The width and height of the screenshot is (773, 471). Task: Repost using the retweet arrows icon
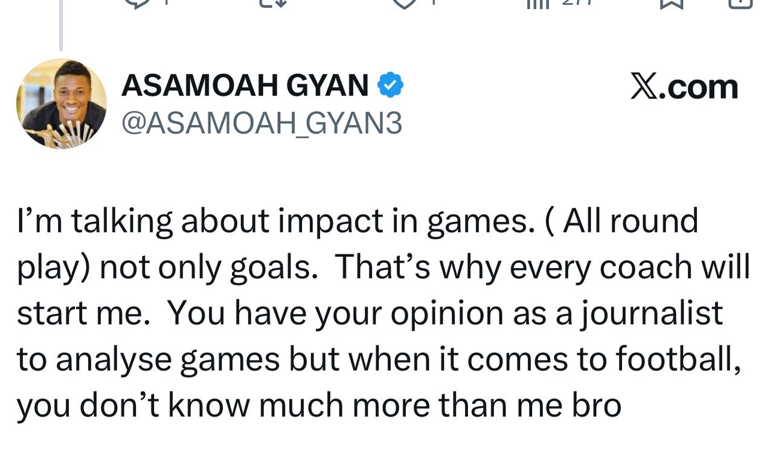point(272,2)
